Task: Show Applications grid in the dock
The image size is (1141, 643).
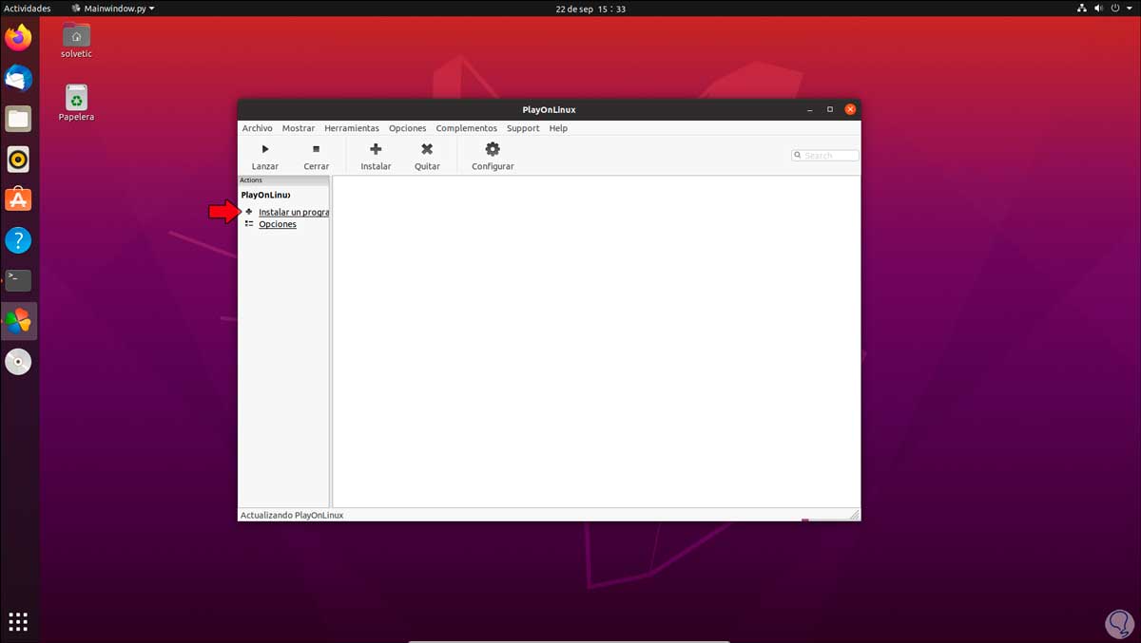Action: [18, 622]
